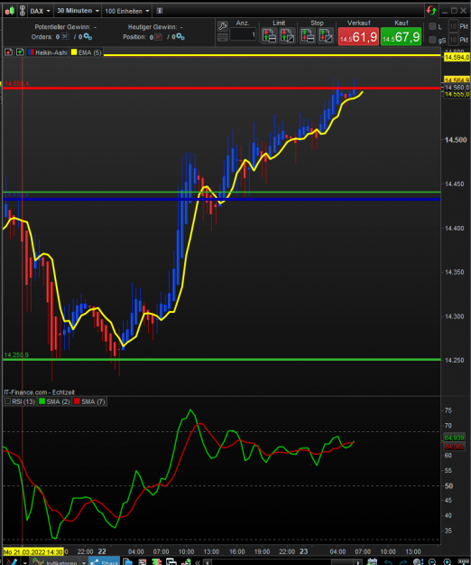
Task: Click the left scroll arrow of chart scrollbar
Action: tap(208, 562)
